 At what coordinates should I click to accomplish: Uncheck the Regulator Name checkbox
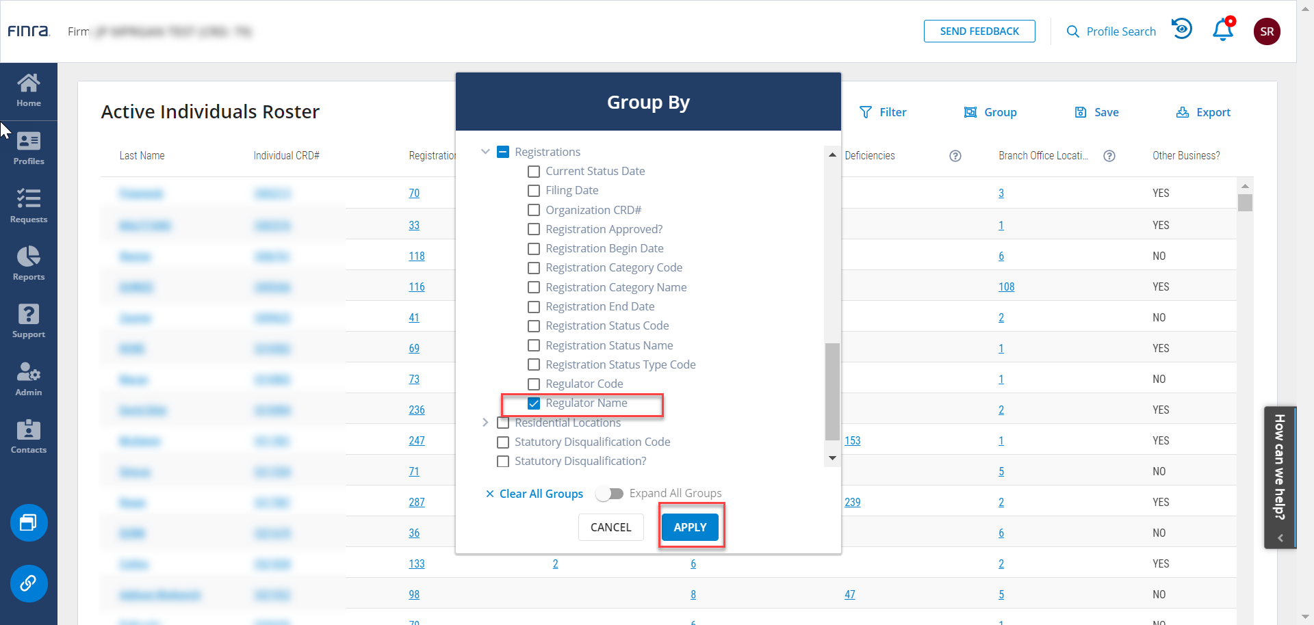coord(534,403)
